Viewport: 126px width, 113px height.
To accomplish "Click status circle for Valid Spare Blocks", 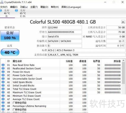I will (3, 82).
